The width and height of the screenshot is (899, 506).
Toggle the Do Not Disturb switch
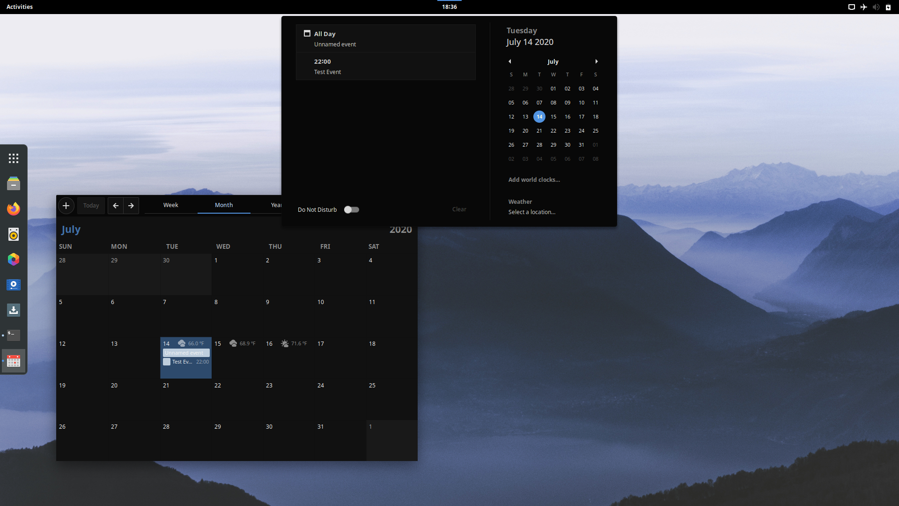pyautogui.click(x=352, y=209)
